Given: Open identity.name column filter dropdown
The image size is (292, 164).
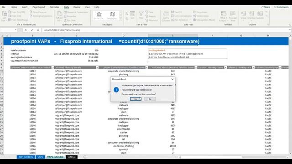Looking at the screenshot, I should (225, 67).
